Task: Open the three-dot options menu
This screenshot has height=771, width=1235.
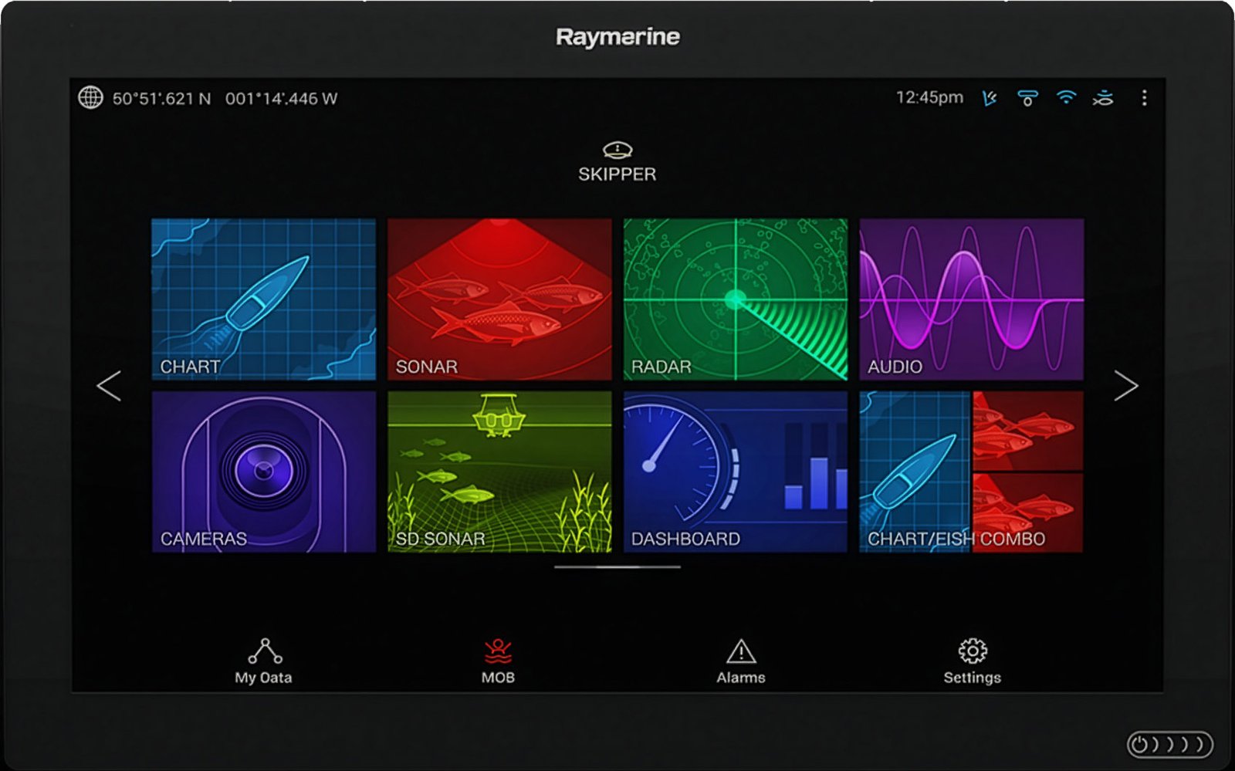Action: 1144,98
